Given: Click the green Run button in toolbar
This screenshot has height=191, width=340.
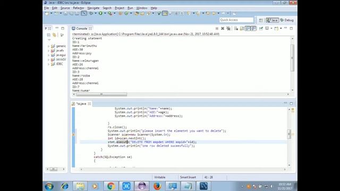Looking at the screenshot, I should pyautogui.click(x=100, y=13).
